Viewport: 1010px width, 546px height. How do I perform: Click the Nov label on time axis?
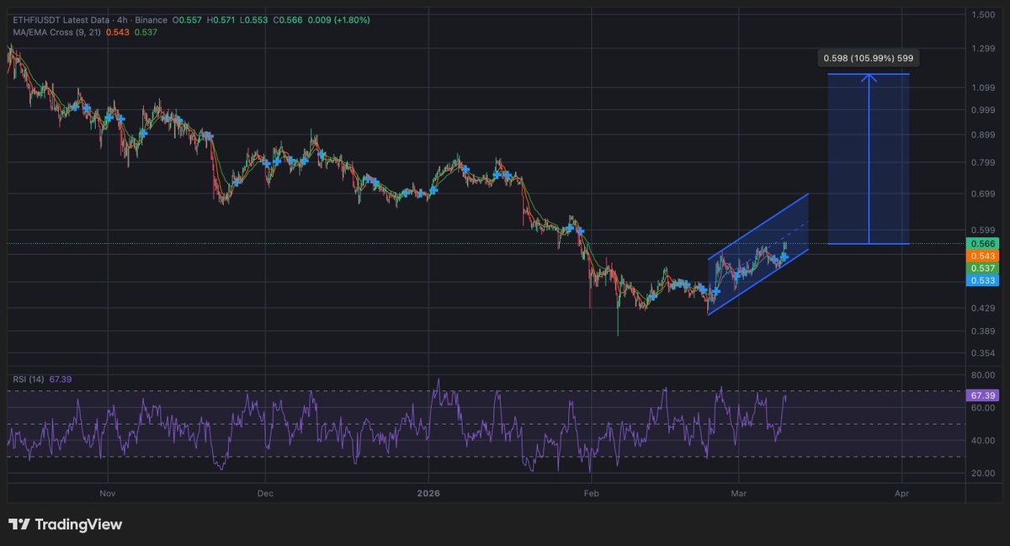(106, 492)
